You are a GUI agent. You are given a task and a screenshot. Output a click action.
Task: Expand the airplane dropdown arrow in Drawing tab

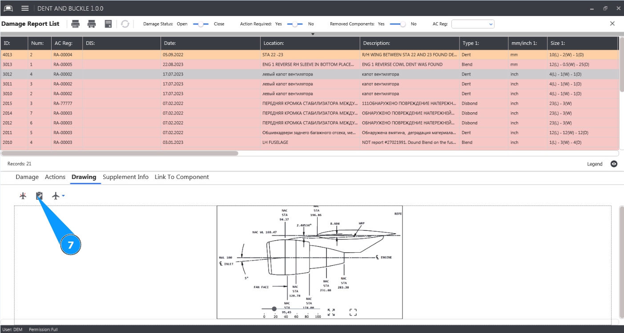tap(64, 196)
